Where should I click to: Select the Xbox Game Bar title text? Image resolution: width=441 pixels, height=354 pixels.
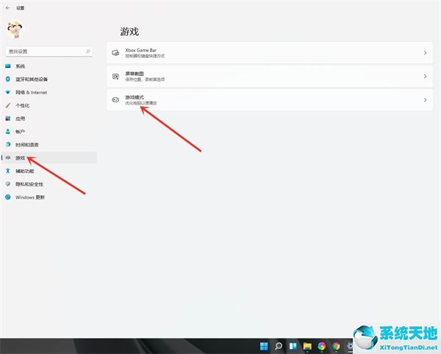coord(141,50)
